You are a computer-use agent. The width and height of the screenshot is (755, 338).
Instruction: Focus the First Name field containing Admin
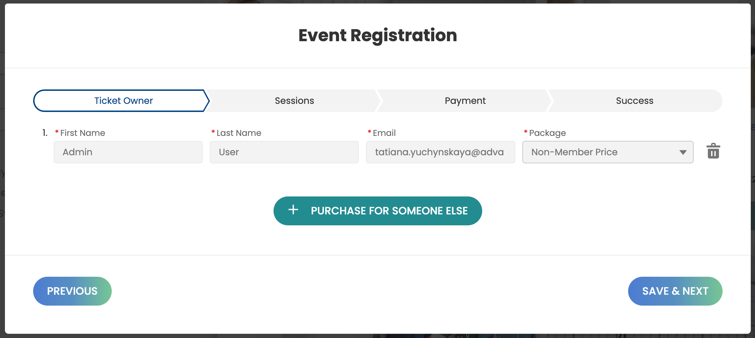(x=128, y=152)
